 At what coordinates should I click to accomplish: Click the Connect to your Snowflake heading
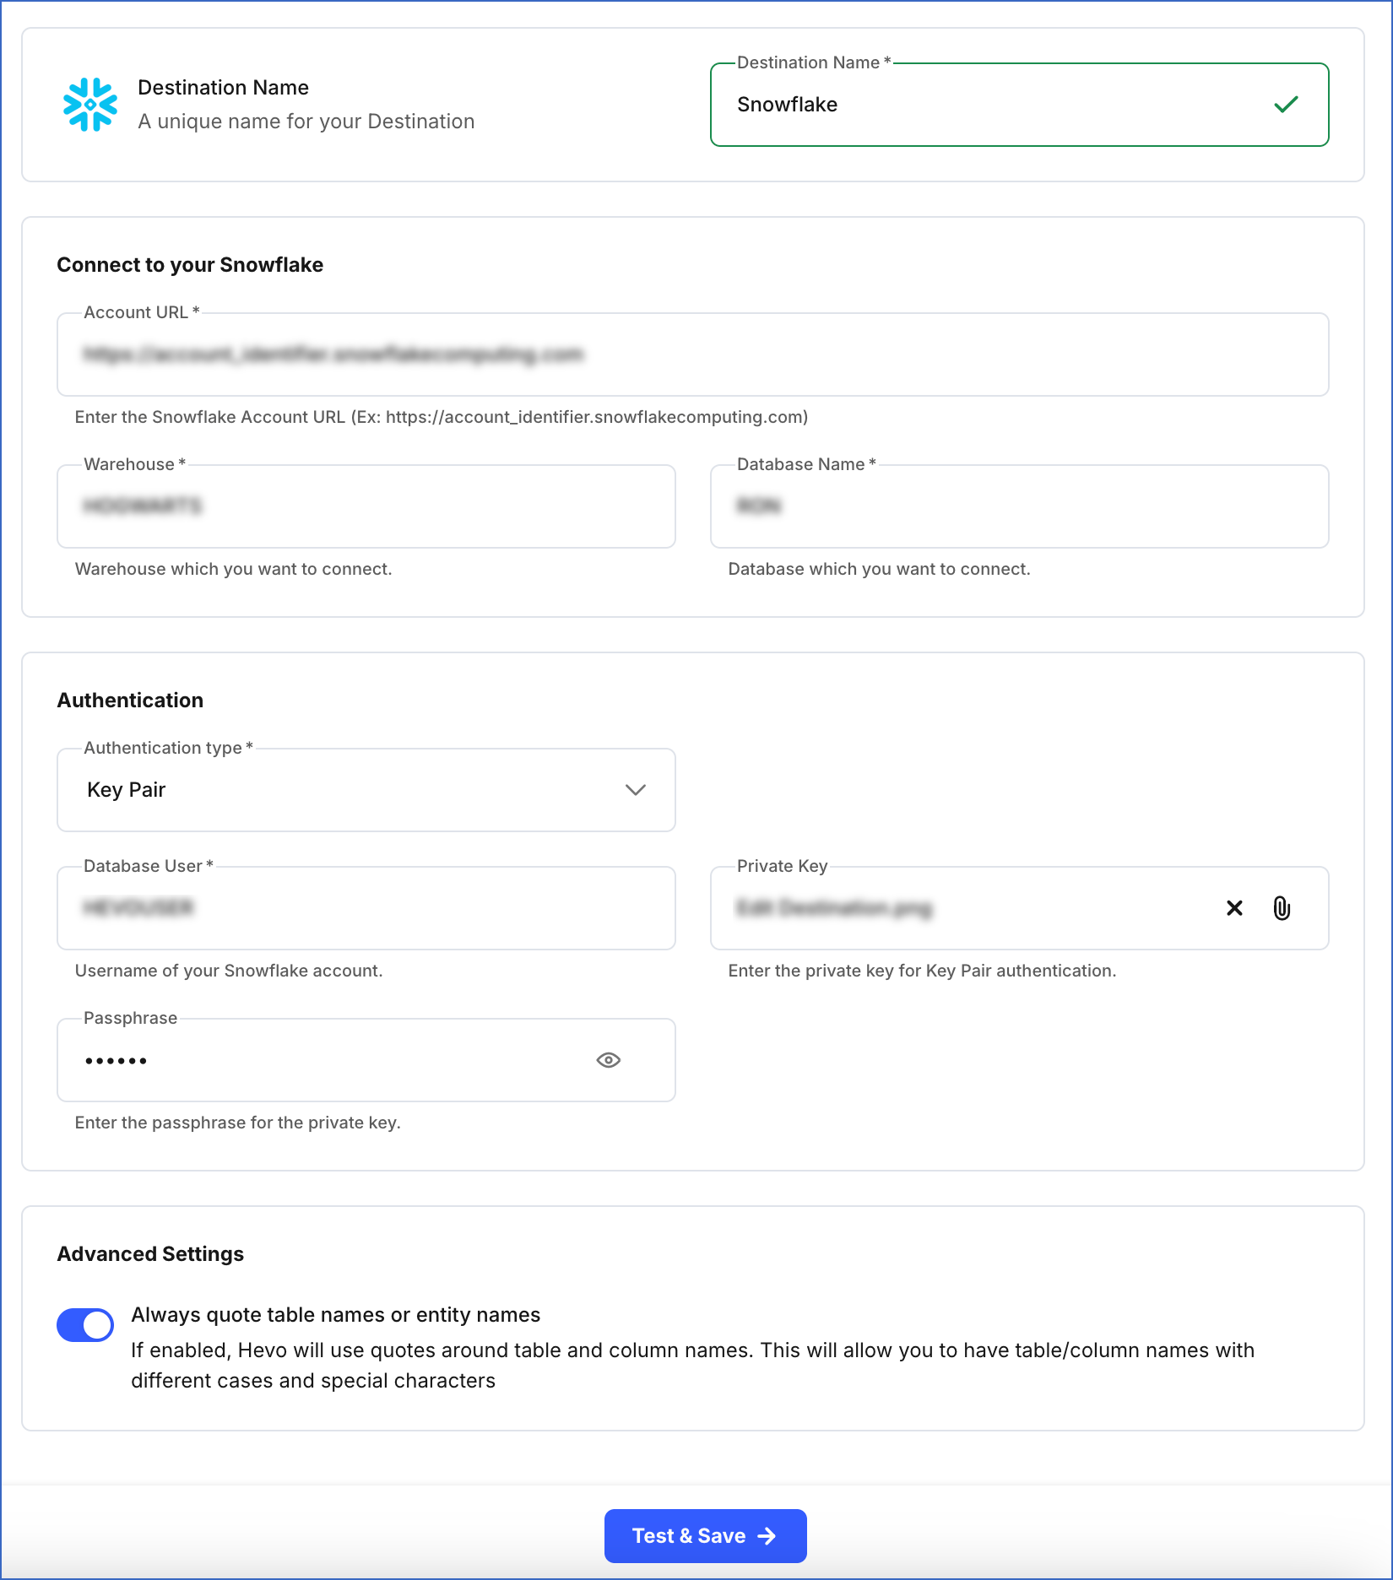click(x=189, y=264)
